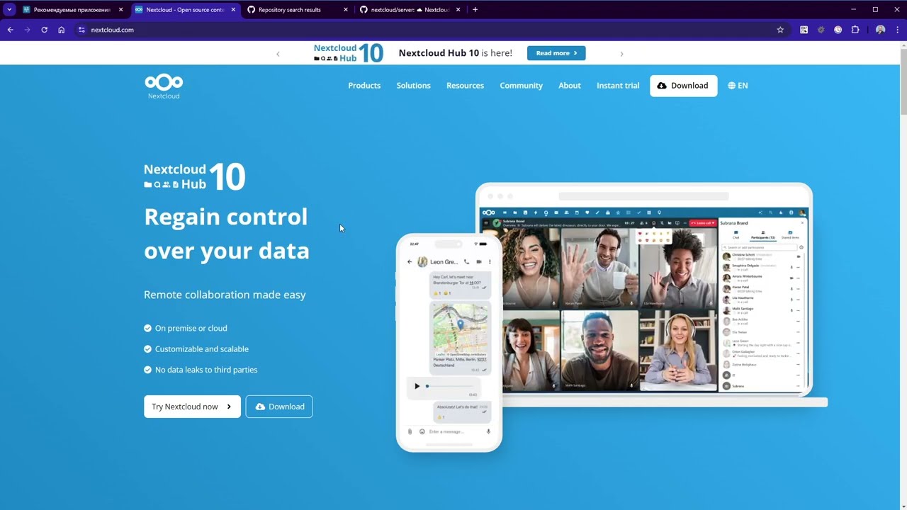Click 'Customizable and scalable' text
The width and height of the screenshot is (907, 510).
click(x=202, y=349)
